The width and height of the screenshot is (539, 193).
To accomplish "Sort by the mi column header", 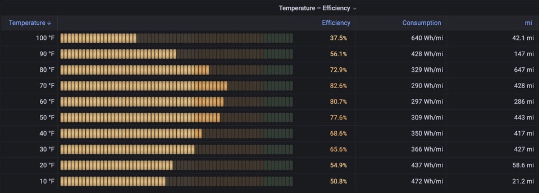I will pos(528,23).
